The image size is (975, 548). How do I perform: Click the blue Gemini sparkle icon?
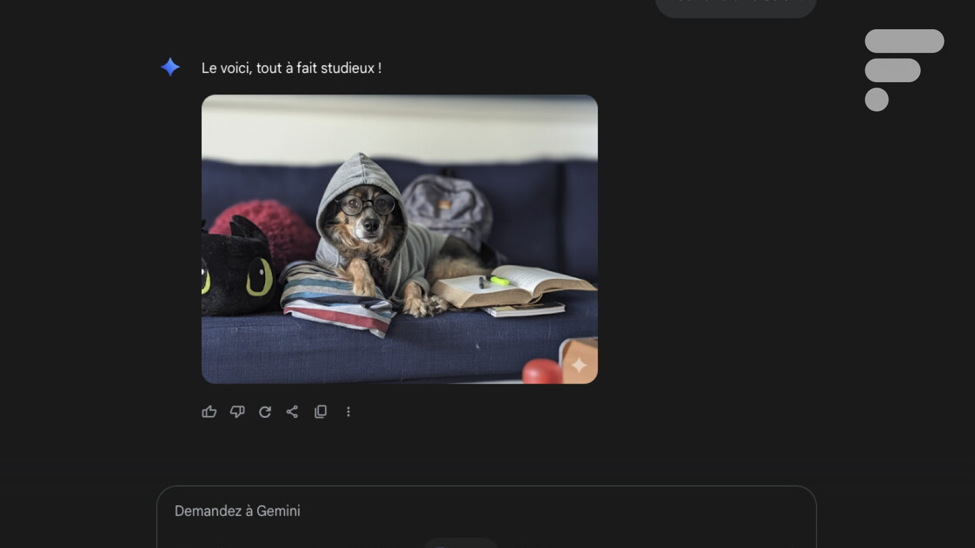coord(171,67)
